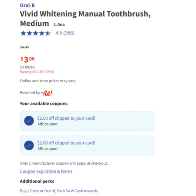This screenshot has height=196, width=196.
Task: Click the Vivid Whitening Manual Toothbrush title
Action: (85, 19)
